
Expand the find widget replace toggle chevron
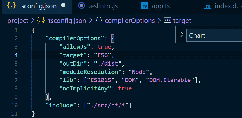pos(182,35)
